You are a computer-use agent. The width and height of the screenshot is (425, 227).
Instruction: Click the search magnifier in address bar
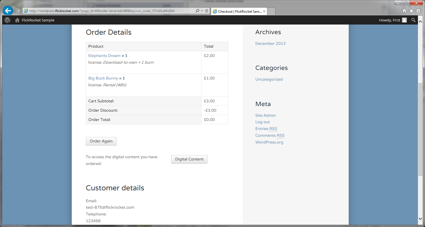(x=198, y=11)
